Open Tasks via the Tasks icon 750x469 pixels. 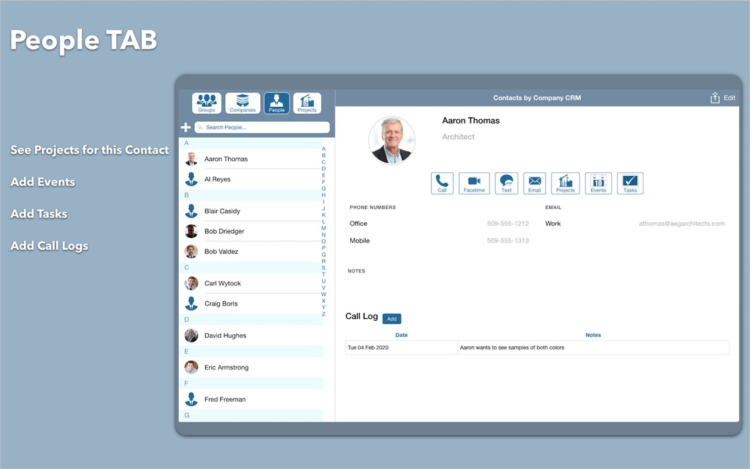tap(630, 184)
